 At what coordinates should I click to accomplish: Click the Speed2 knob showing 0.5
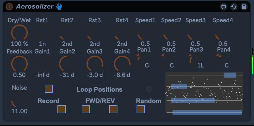tap(171, 33)
